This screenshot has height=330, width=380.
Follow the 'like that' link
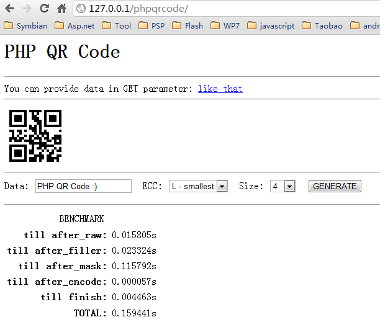pyautogui.click(x=220, y=89)
